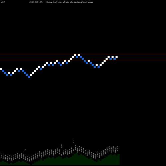Click the lowest blue Renko brick on the chart
This screenshot has height=166, width=166.
[x=29, y=77]
